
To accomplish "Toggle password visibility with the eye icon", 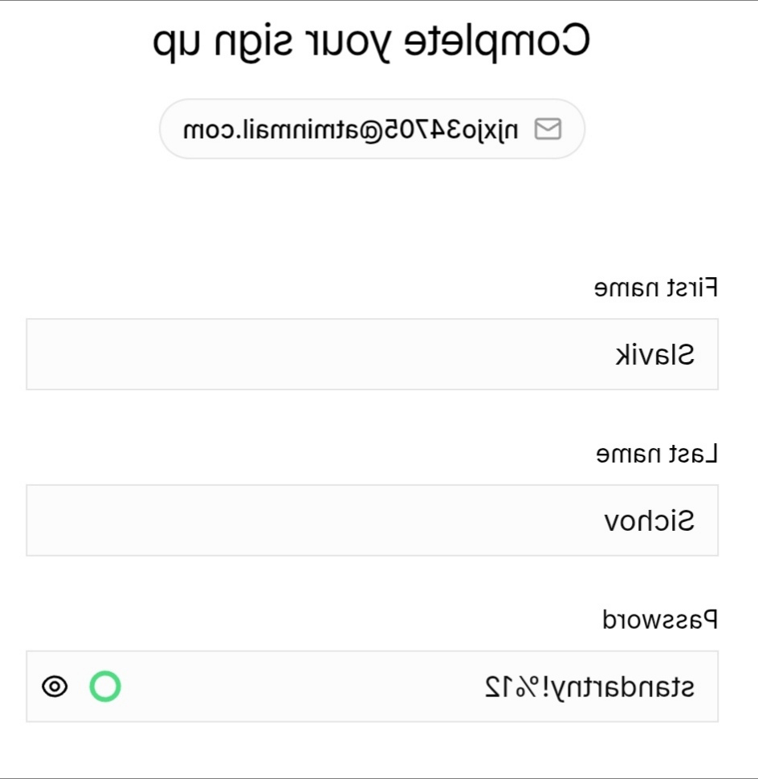I will (55, 687).
